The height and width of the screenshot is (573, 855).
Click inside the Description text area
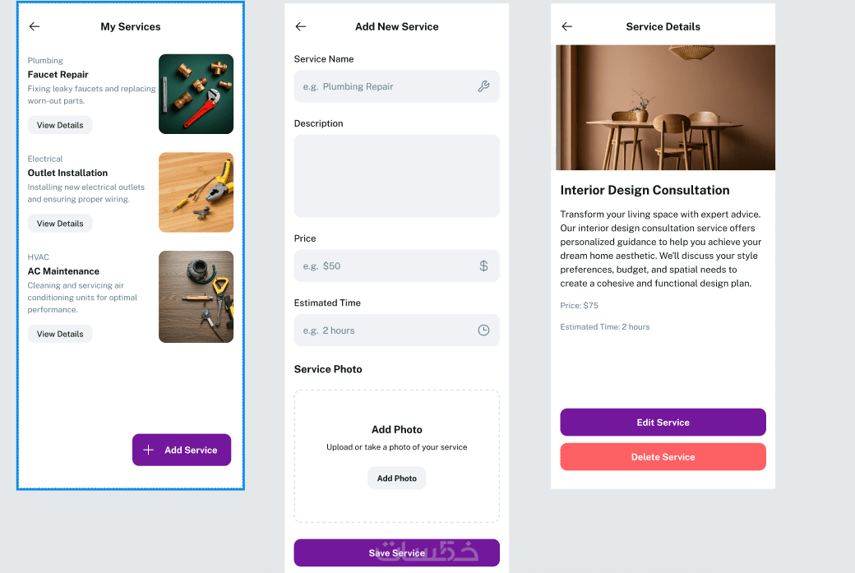[396, 176]
